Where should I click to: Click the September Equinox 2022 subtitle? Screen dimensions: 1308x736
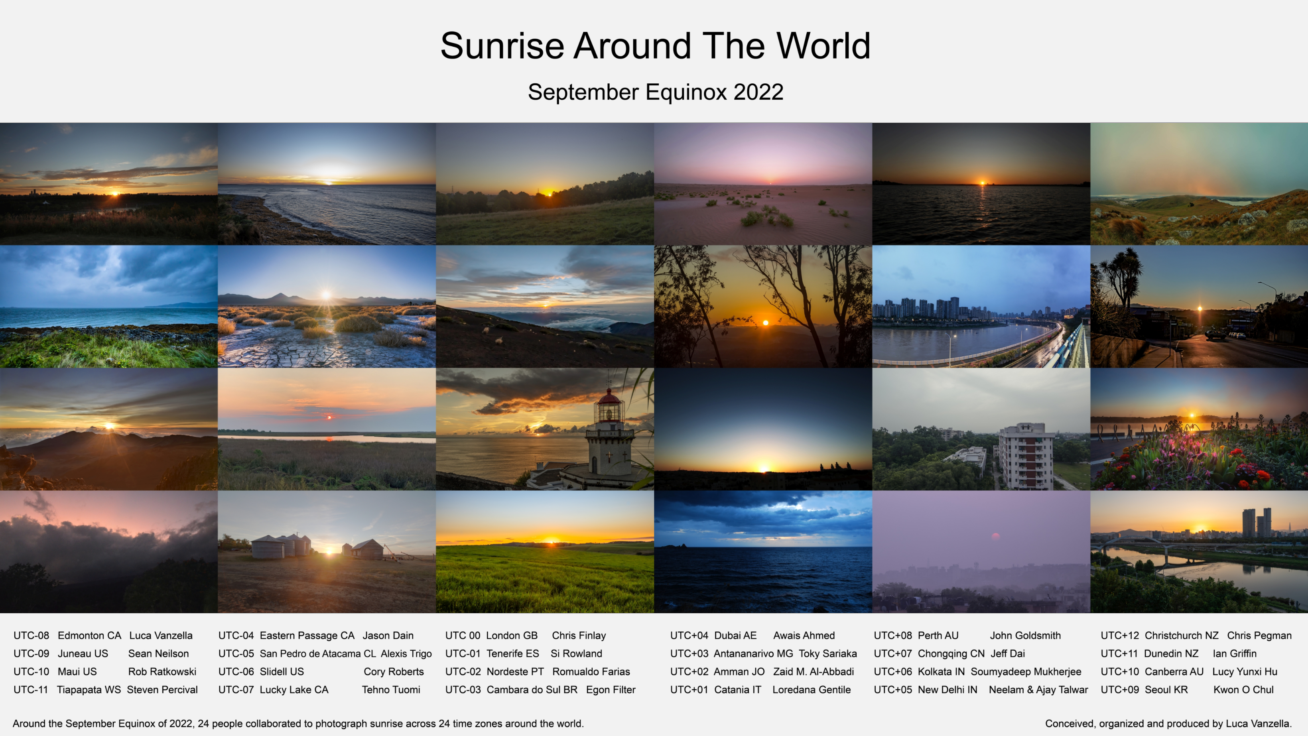(x=655, y=92)
